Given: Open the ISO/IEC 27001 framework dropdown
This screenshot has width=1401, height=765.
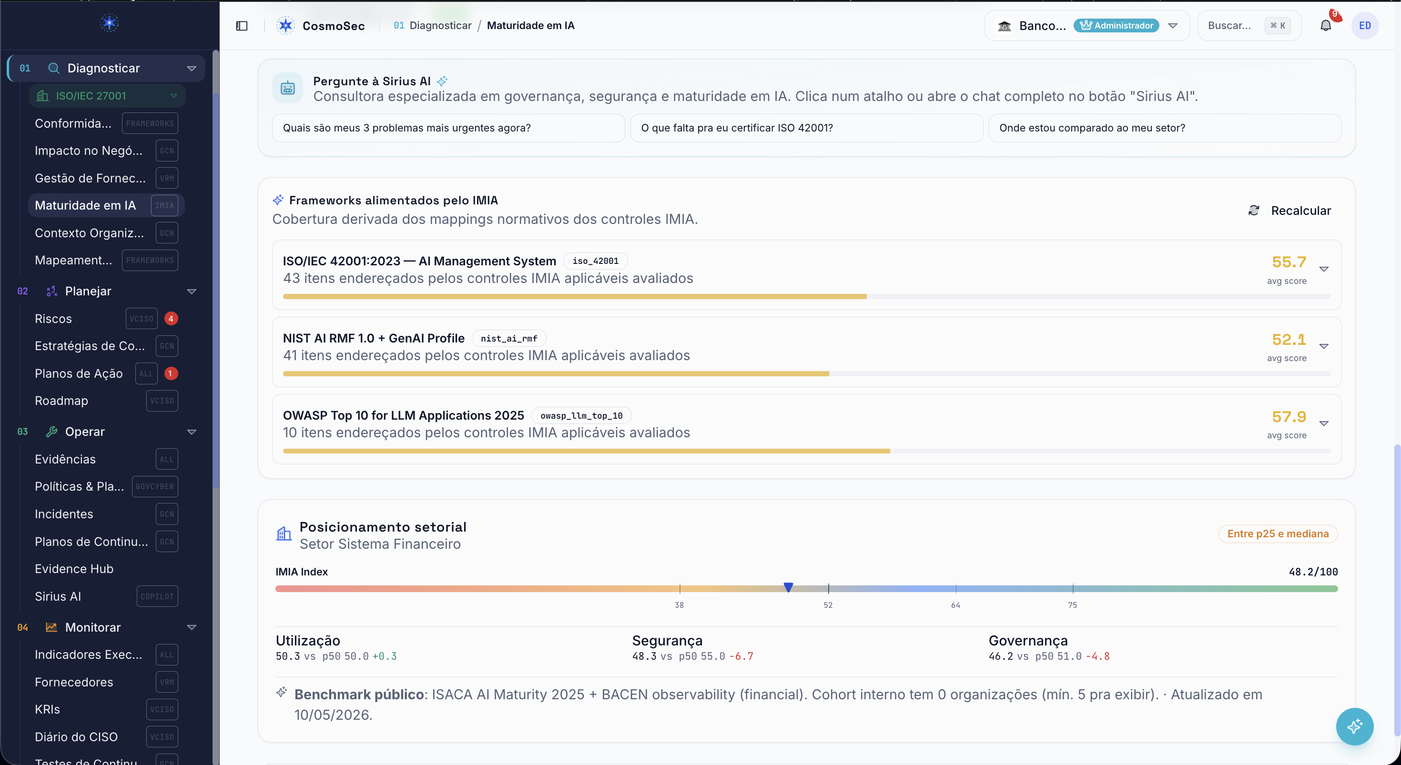Looking at the screenshot, I should 173,96.
